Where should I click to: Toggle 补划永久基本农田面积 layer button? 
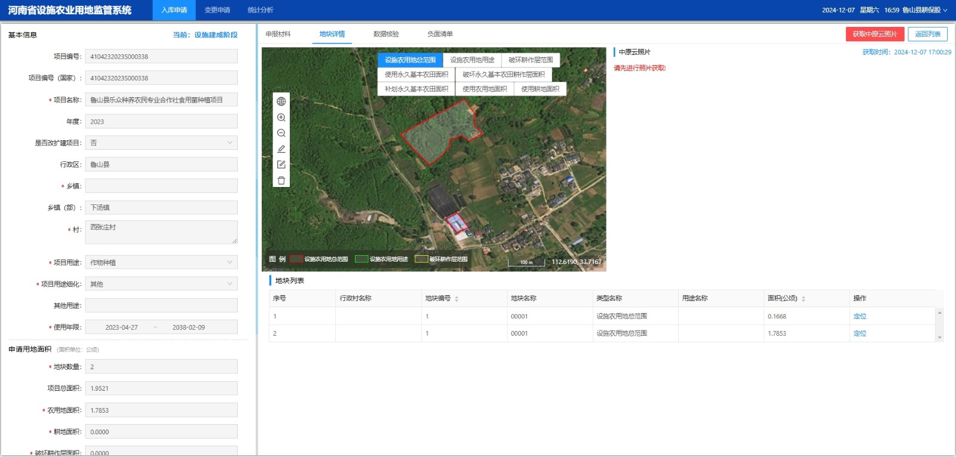click(416, 89)
